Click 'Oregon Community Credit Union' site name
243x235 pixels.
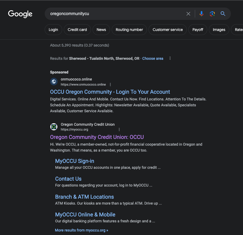pos(88,124)
